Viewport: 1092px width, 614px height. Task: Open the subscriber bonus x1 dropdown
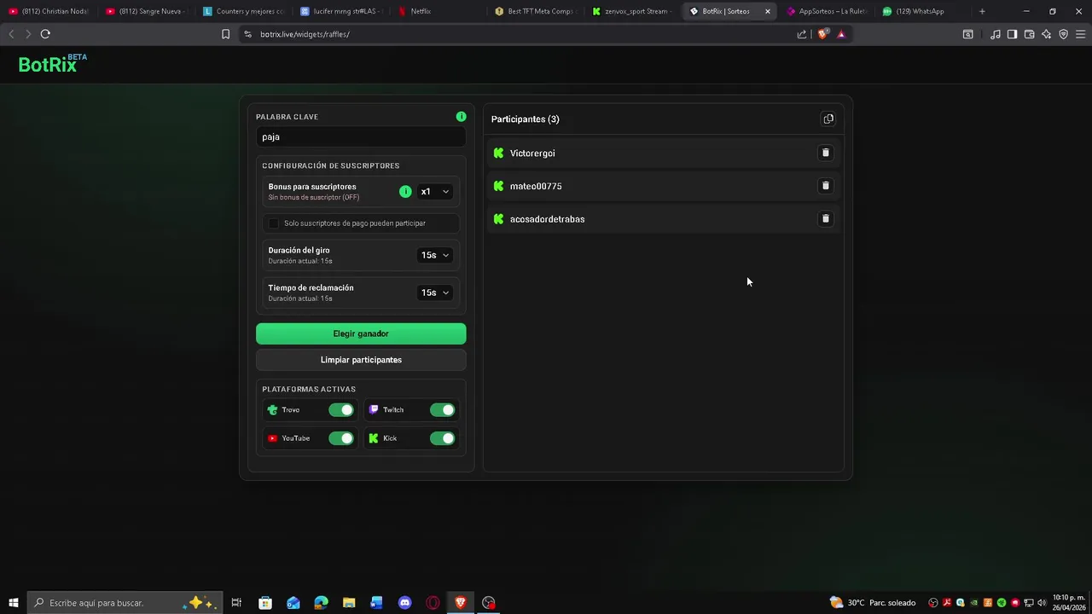[x=434, y=192]
